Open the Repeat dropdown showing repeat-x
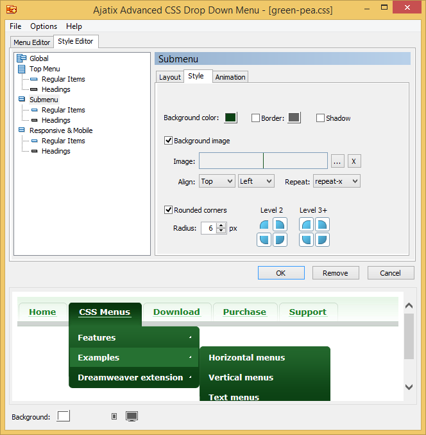 pyautogui.click(x=337, y=181)
